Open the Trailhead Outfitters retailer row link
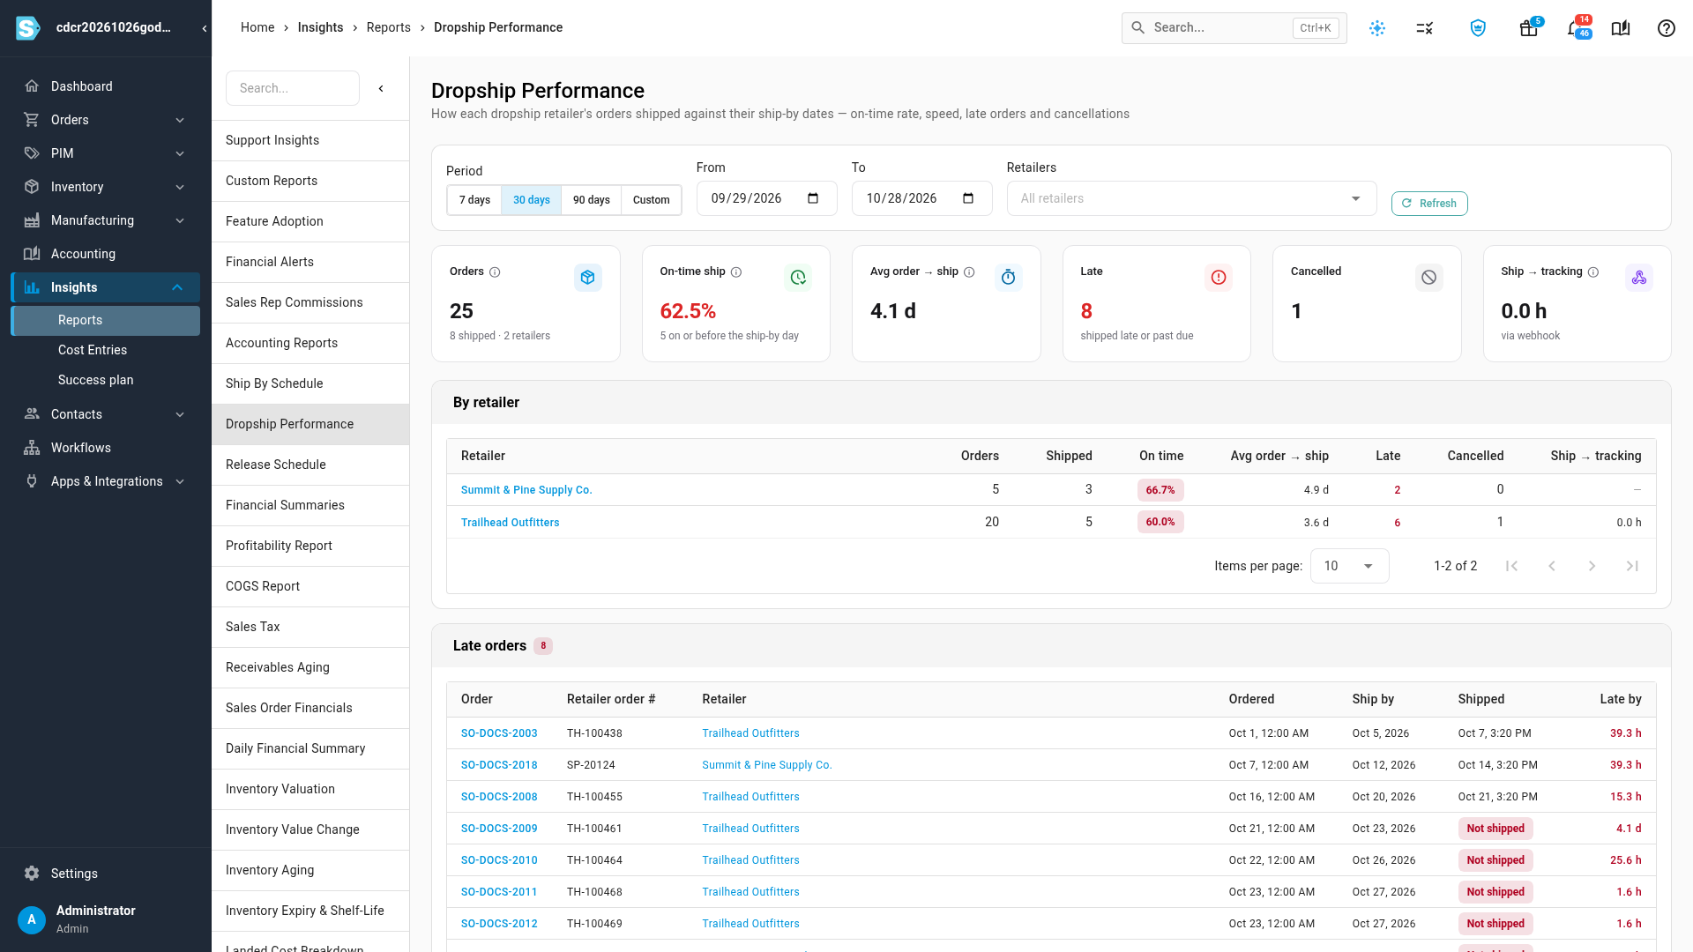 (510, 523)
